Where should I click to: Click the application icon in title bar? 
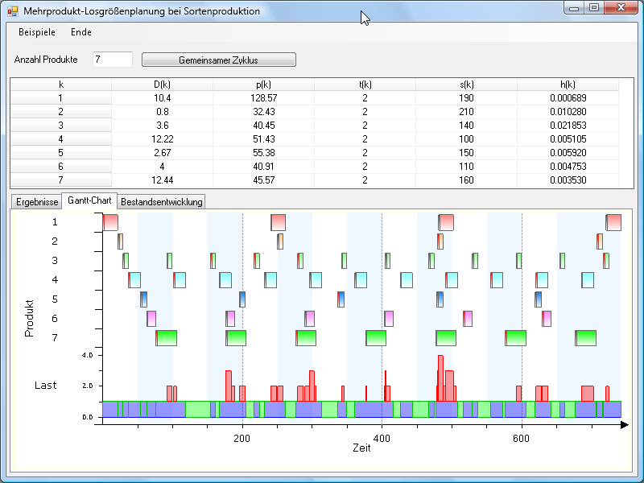click(x=12, y=11)
